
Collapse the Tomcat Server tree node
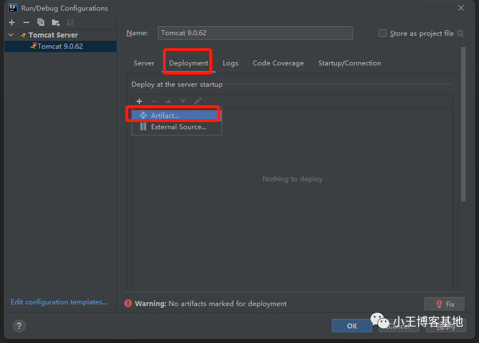(11, 35)
